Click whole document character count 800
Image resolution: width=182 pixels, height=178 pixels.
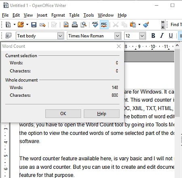[115, 95]
